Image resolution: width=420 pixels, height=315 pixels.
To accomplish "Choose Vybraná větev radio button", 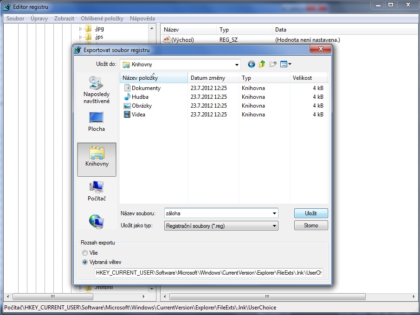I will [x=84, y=262].
